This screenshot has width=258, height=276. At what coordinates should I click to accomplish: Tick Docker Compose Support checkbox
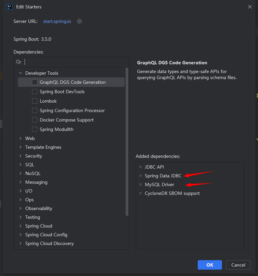[35, 120]
